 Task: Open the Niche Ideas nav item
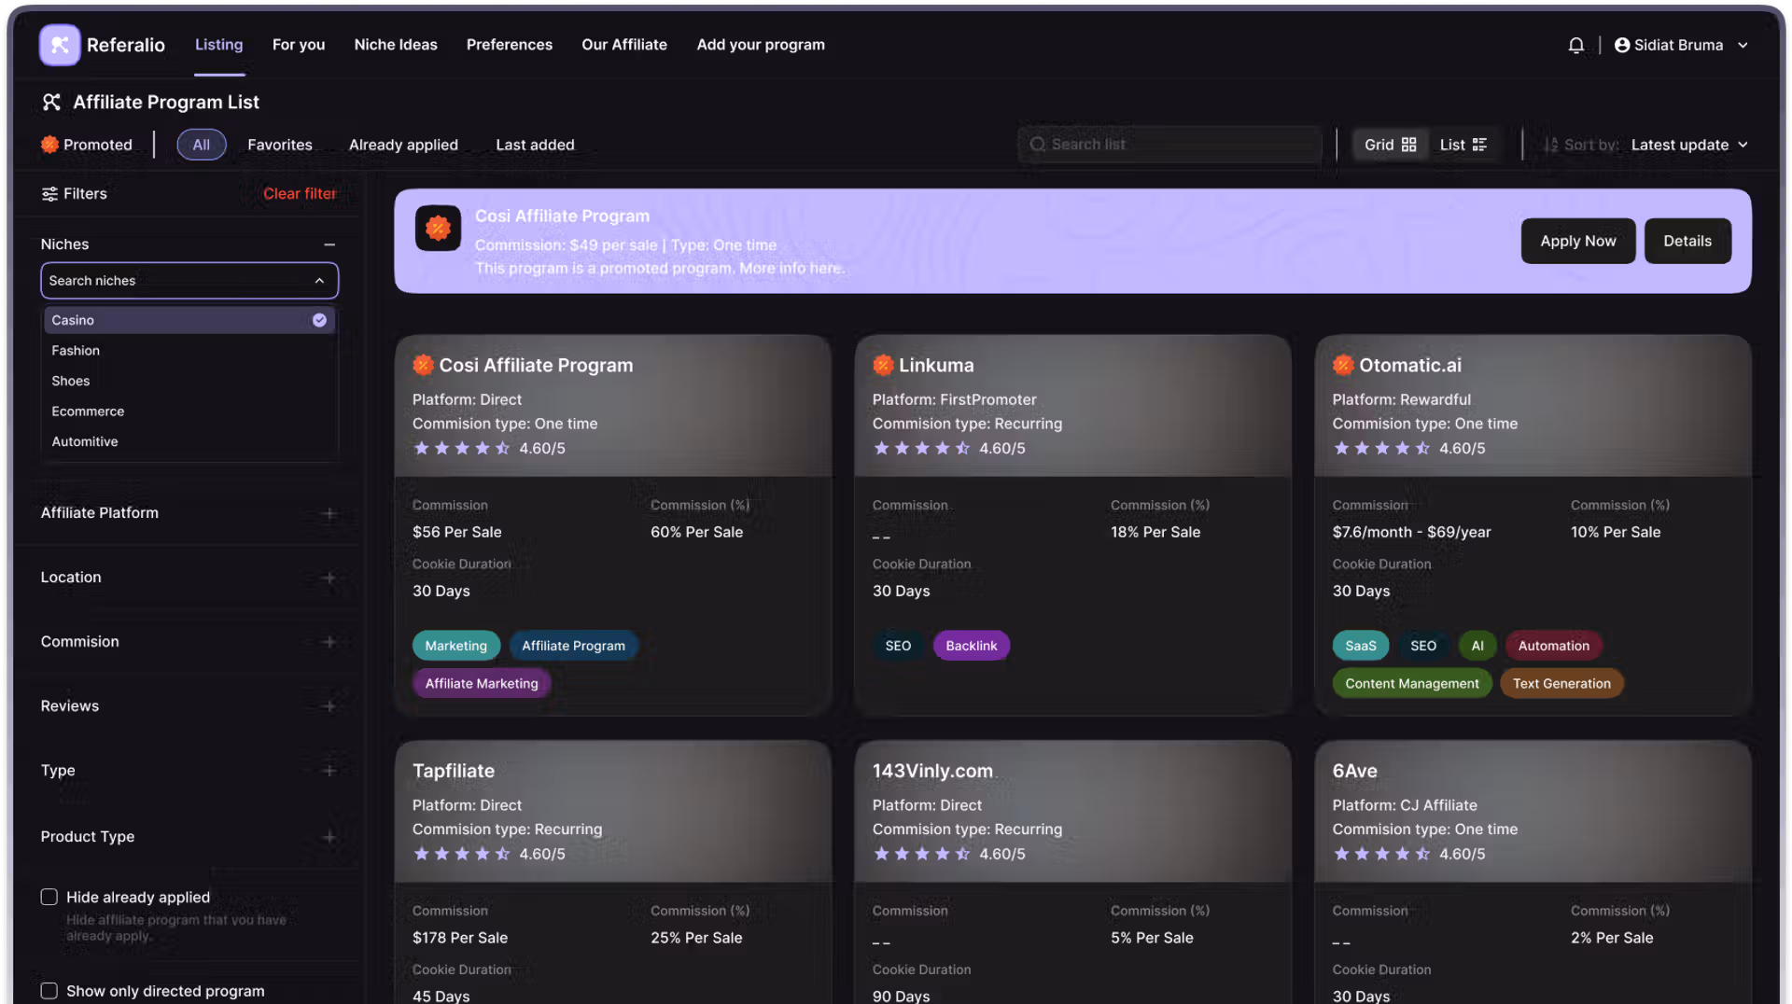point(396,45)
